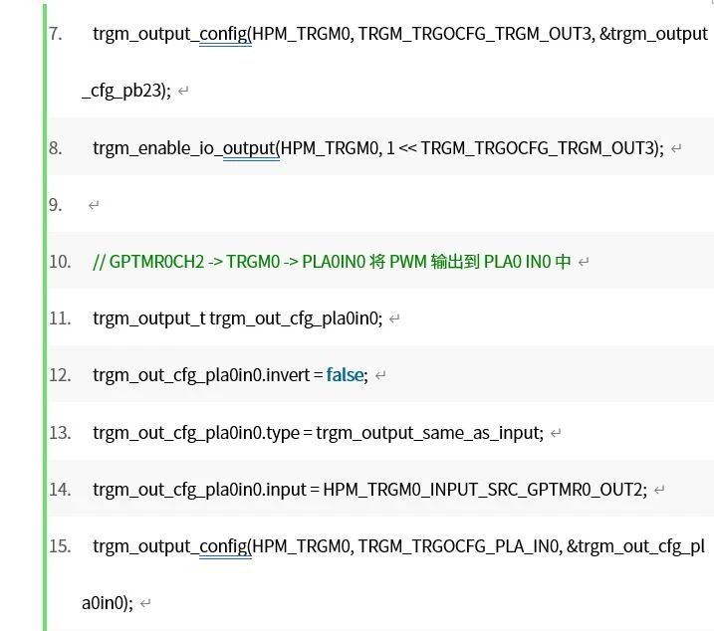
Task: Click the underlined trgm_output_config on line 15
Action: coord(170,546)
